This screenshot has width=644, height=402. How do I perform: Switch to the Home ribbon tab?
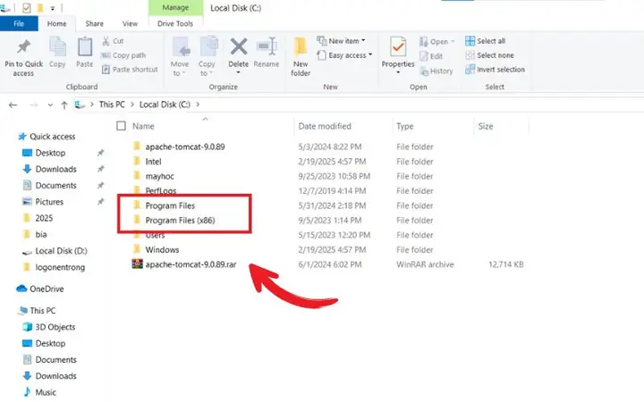[56, 24]
